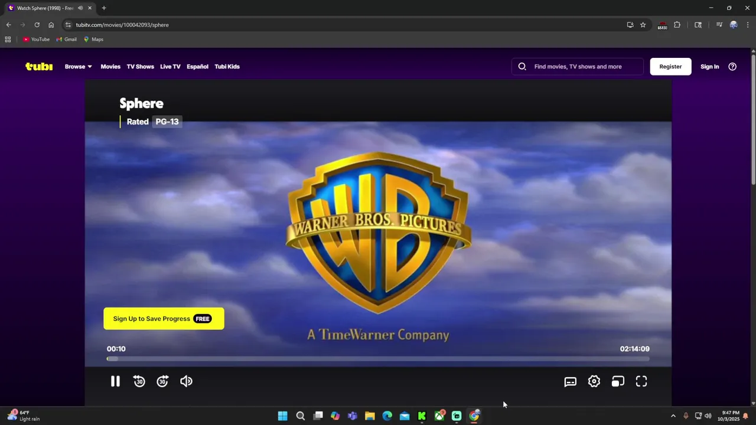Mute the tab via its speaker icon

click(80, 8)
